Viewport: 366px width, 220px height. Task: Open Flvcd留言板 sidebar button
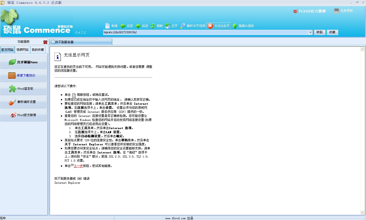[x=23, y=89]
